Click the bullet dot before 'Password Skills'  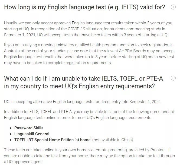(11, 128)
